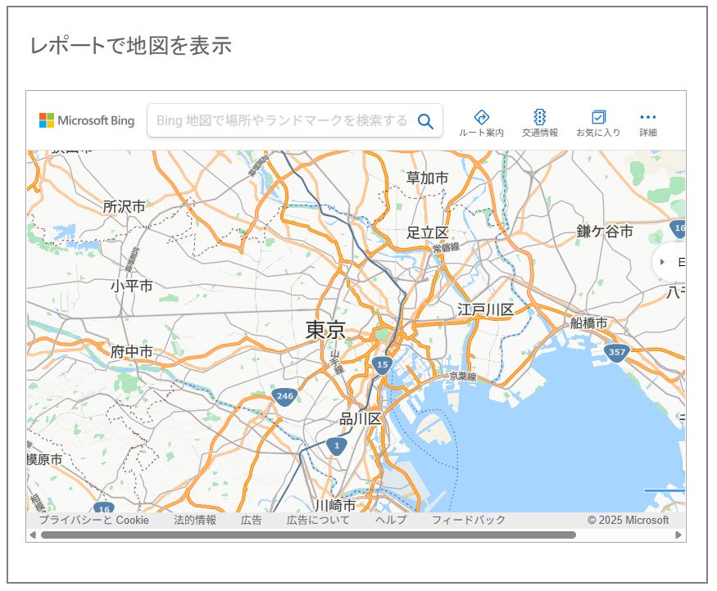Image resolution: width=717 pixels, height=591 pixels.
Task: Click the scrollbar right arrow
Action: coord(678,535)
